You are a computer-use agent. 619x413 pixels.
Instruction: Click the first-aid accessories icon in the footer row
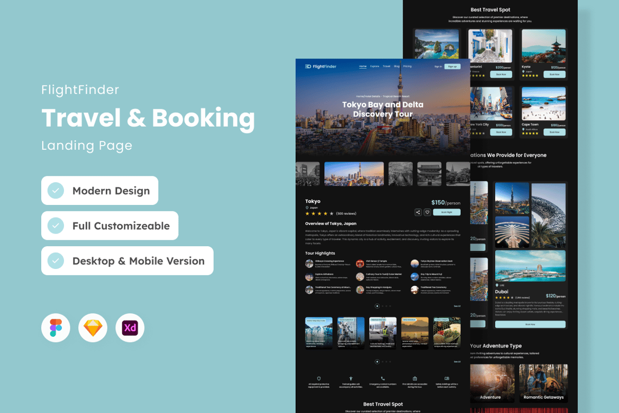(x=415, y=378)
